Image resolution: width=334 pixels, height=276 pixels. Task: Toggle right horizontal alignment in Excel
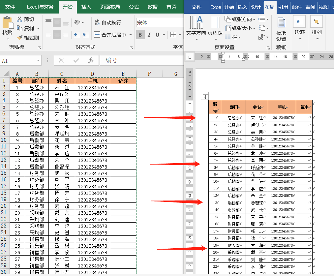pyautogui.click(x=65, y=35)
